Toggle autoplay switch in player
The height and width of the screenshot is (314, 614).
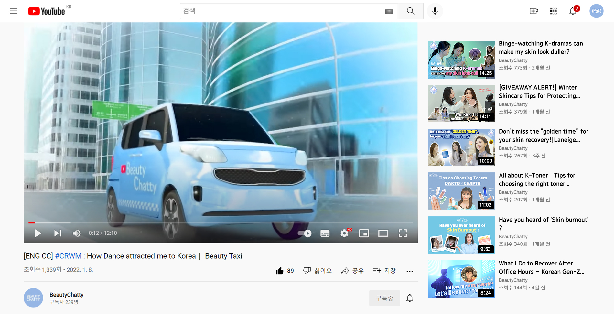(x=305, y=233)
